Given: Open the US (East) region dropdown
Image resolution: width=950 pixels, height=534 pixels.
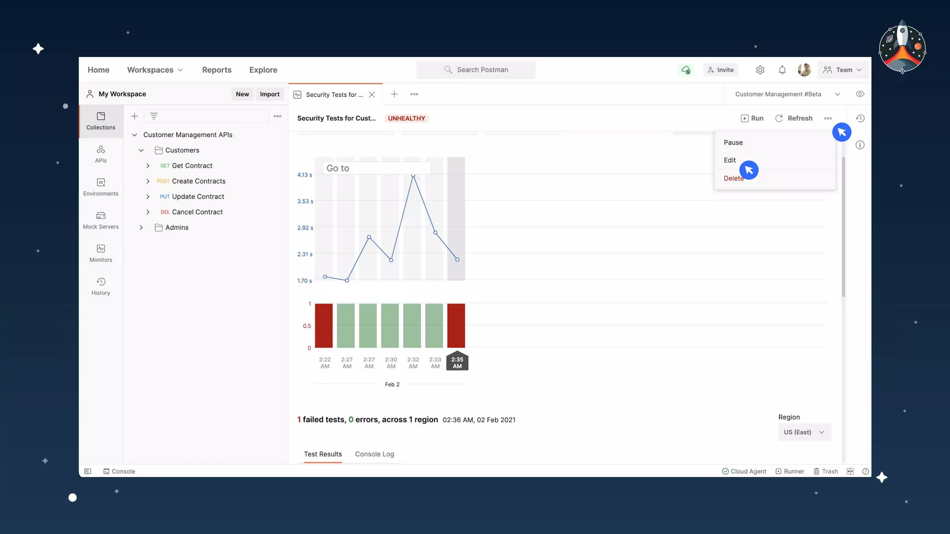Looking at the screenshot, I should click(804, 432).
